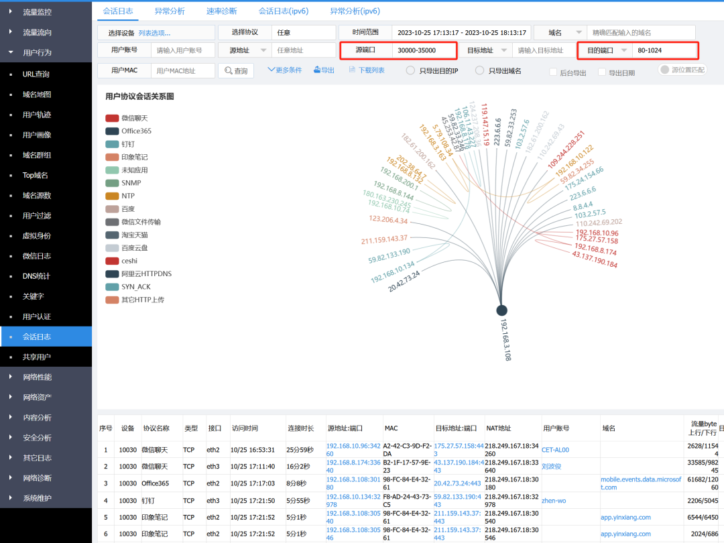Click the 用户MAC address input field
This screenshot has width=724, height=543.
click(x=183, y=70)
